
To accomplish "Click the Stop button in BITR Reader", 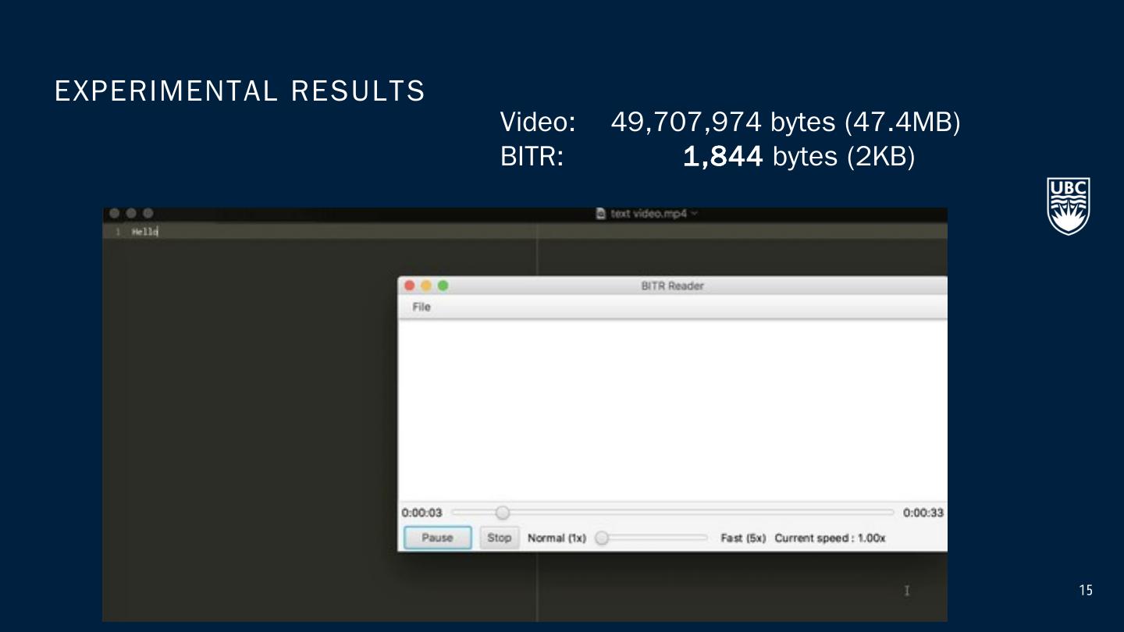I will click(499, 538).
